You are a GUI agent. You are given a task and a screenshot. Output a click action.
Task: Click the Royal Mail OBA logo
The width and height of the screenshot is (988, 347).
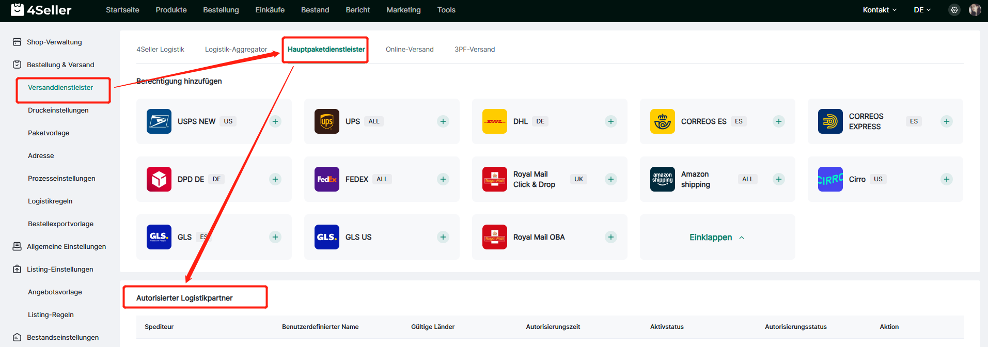[495, 237]
